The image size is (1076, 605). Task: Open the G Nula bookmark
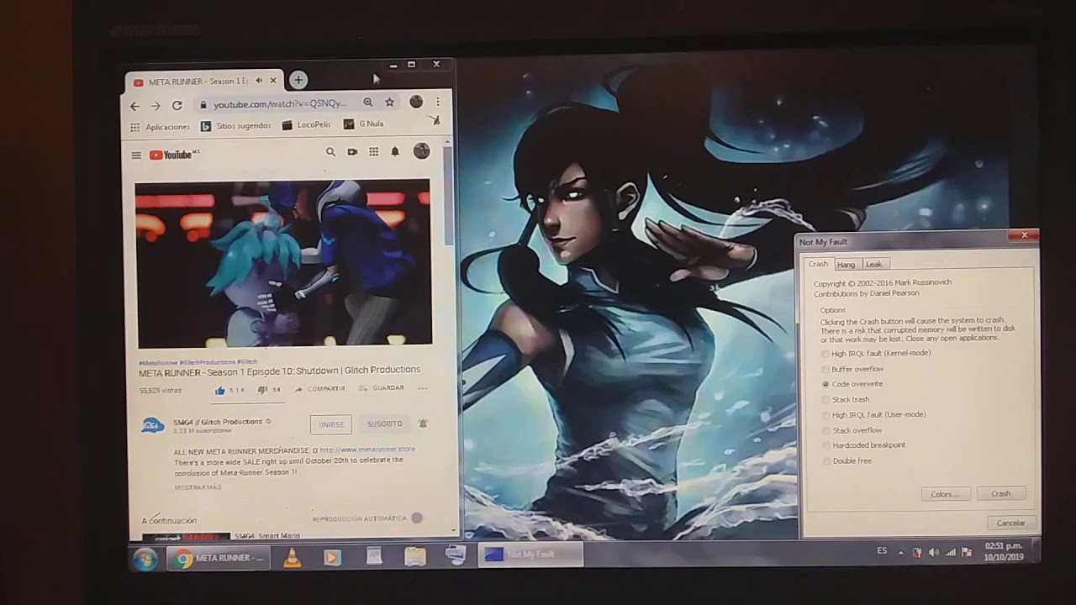pyautogui.click(x=364, y=124)
